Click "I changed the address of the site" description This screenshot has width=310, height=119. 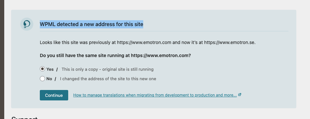click(108, 79)
